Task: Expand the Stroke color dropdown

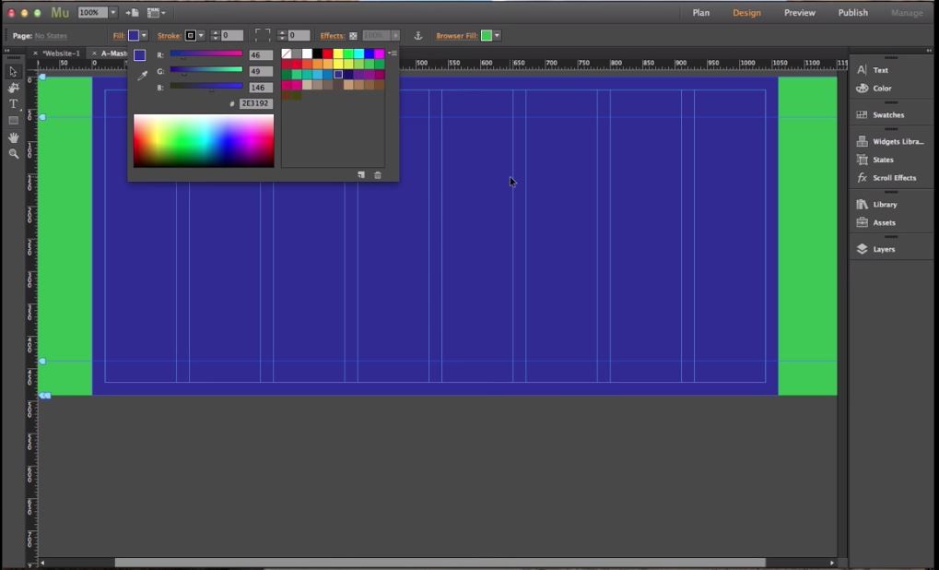Action: point(201,36)
